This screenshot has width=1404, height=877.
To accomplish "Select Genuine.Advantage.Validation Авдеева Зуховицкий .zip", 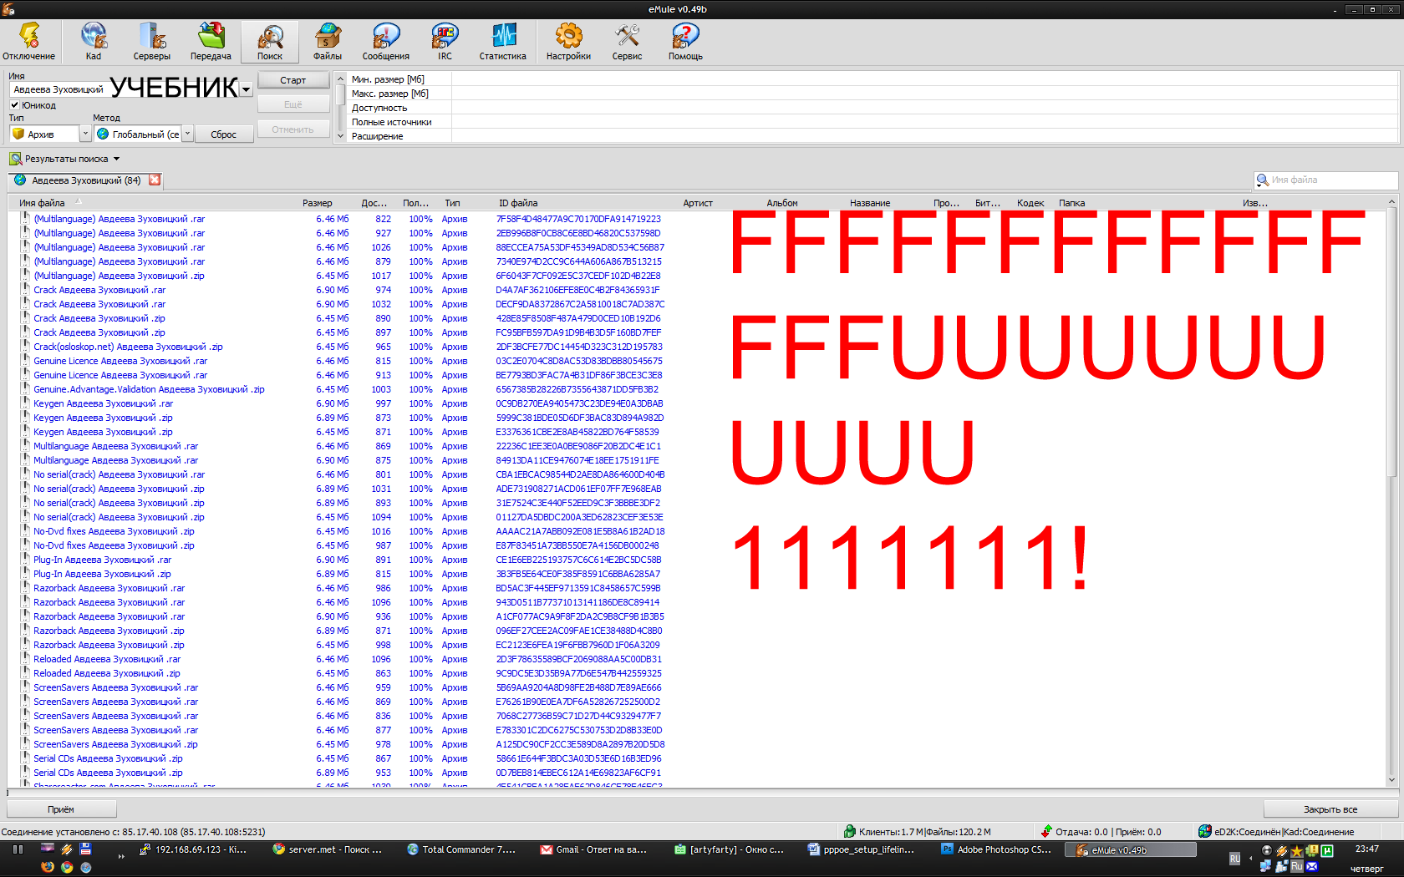I will coord(149,389).
